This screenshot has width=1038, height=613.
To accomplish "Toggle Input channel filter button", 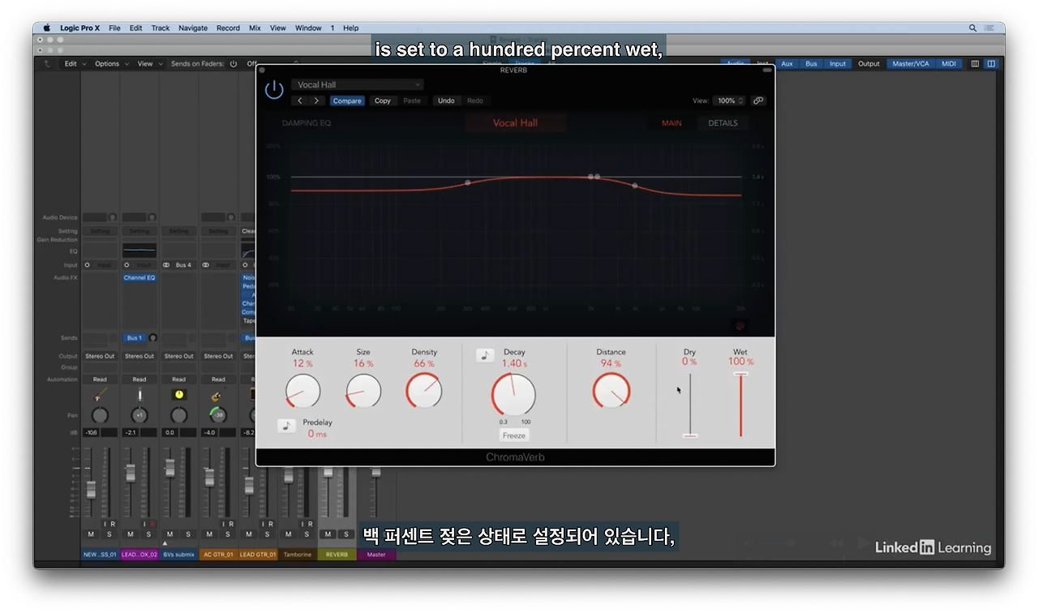I will (838, 64).
